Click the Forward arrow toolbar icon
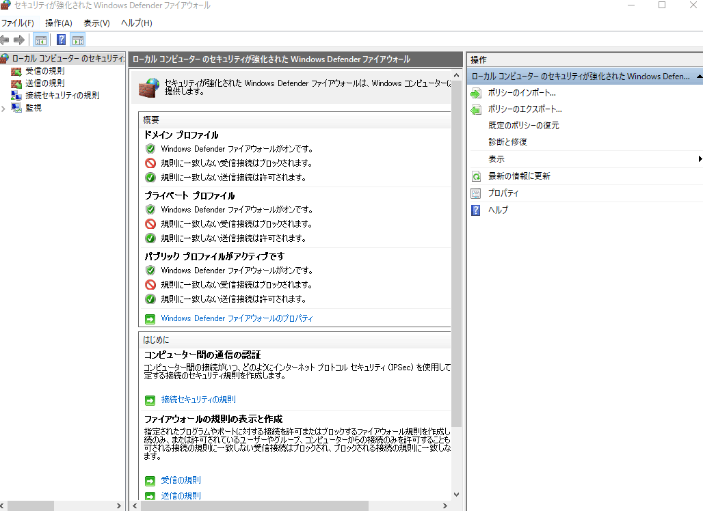The image size is (703, 511). 19,40
